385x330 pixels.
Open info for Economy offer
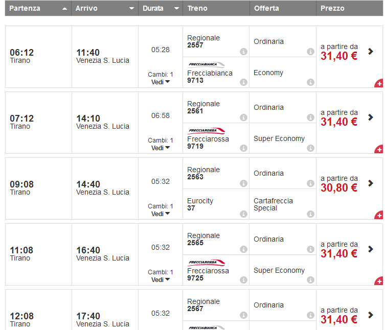310,82
